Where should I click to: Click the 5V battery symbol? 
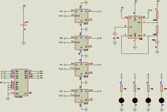pyautogui.click(x=24, y=25)
